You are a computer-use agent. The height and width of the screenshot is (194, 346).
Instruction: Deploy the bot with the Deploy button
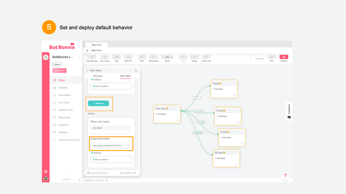pyautogui.click(x=284, y=57)
